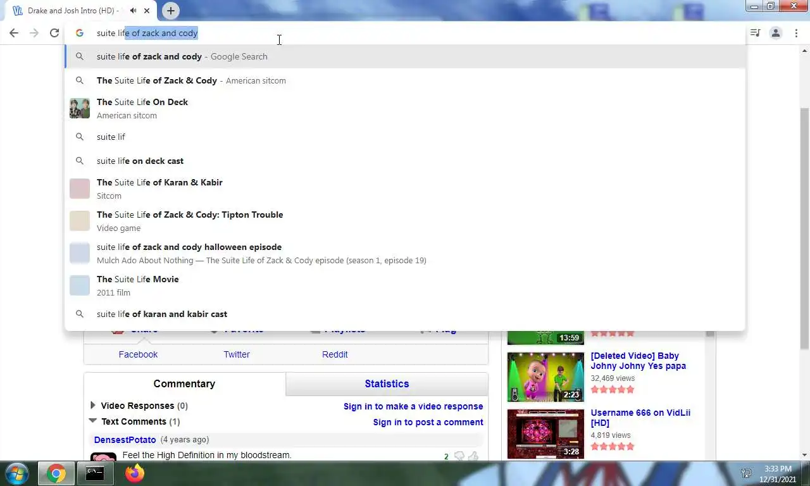Image resolution: width=810 pixels, height=486 pixels.
Task: Choose 'zack and cody halloween episode' suggestion
Action: tap(405, 253)
